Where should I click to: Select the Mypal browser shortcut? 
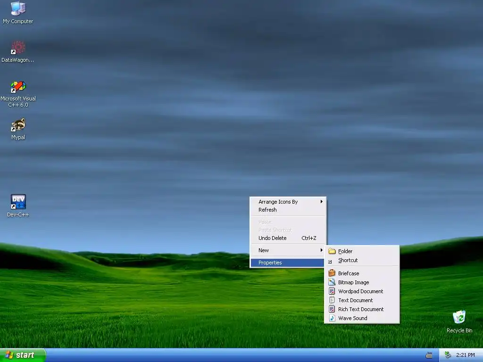tap(18, 129)
